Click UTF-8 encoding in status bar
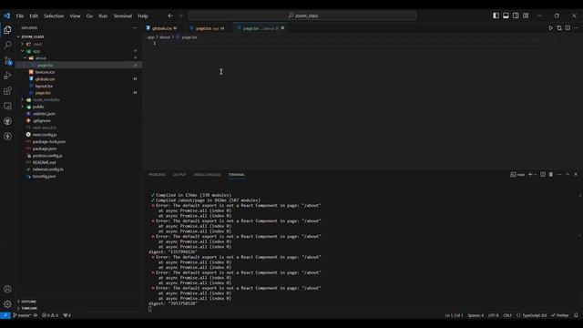 coord(494,315)
